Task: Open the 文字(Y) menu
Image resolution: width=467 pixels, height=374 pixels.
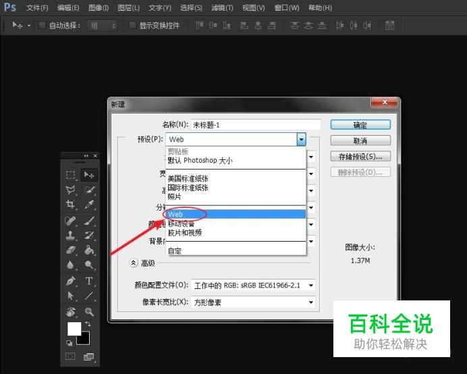Action: [x=160, y=7]
